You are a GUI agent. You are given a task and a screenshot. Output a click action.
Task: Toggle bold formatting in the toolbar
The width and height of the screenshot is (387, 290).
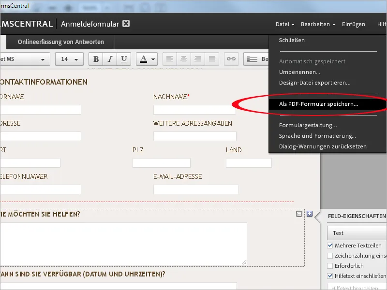coord(95,58)
